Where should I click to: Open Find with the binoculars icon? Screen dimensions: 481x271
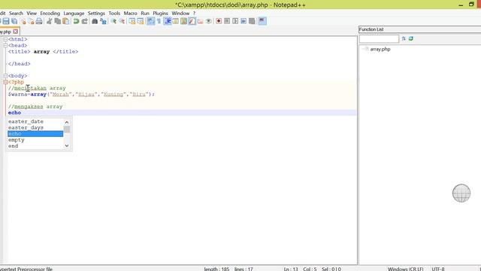tap(95, 21)
